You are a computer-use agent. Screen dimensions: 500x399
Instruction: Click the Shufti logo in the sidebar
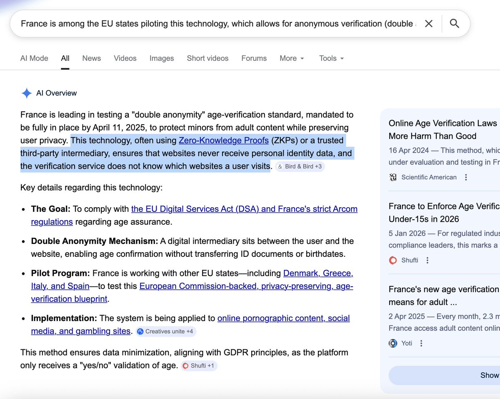pos(393,260)
